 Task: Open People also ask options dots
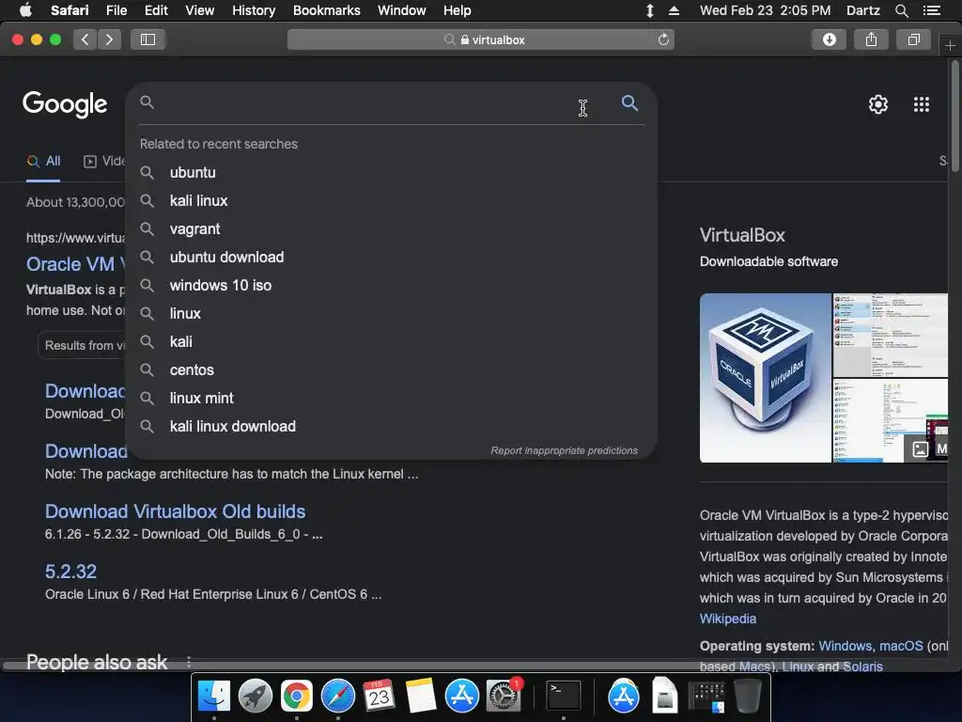(x=188, y=662)
